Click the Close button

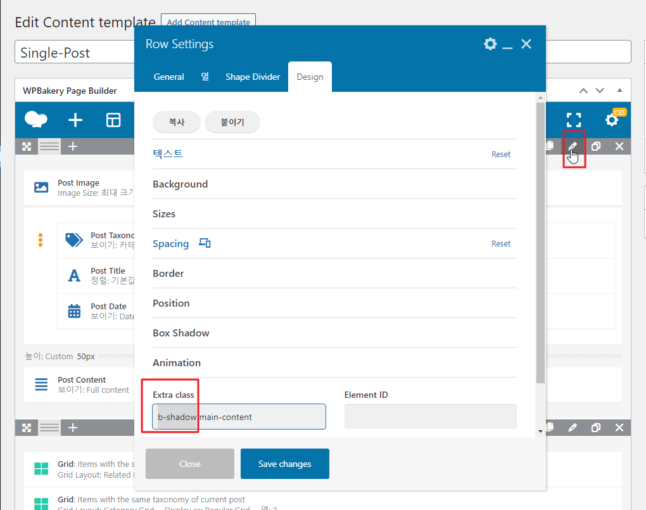click(190, 464)
